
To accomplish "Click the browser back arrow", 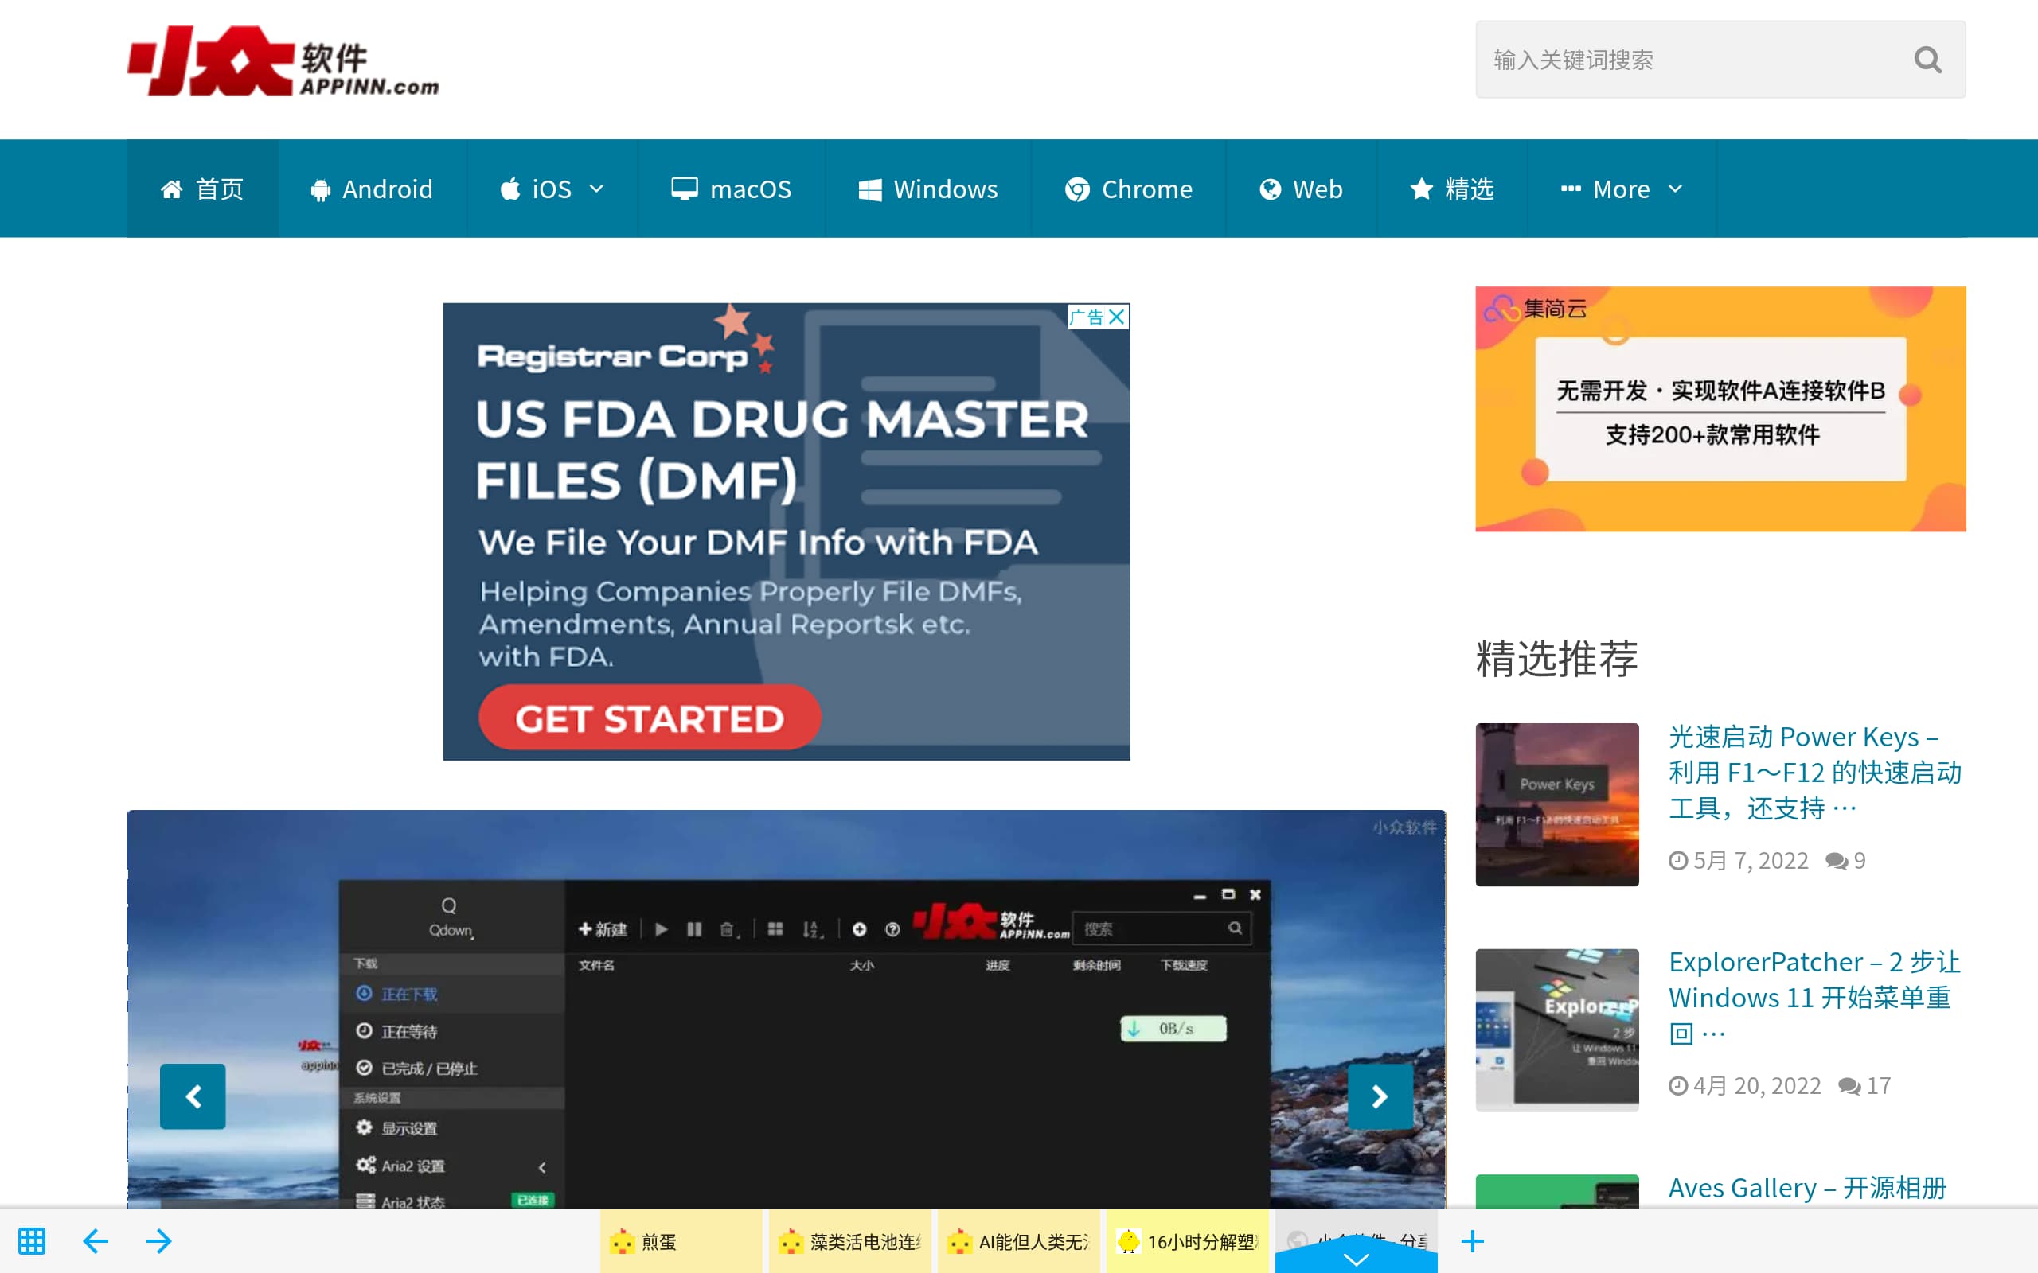I will [96, 1240].
